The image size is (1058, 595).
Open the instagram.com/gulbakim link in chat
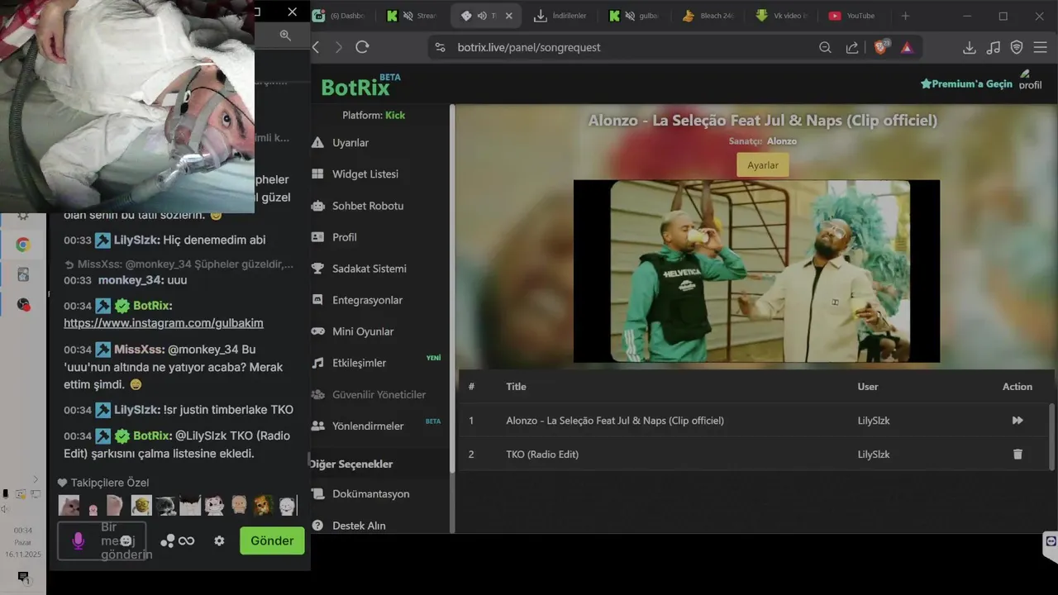coord(164,323)
